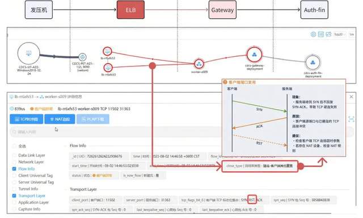This screenshot has width=363, height=218.
Task: Select the CDCS-PET-AZ1 netcom node
Action: point(82,57)
